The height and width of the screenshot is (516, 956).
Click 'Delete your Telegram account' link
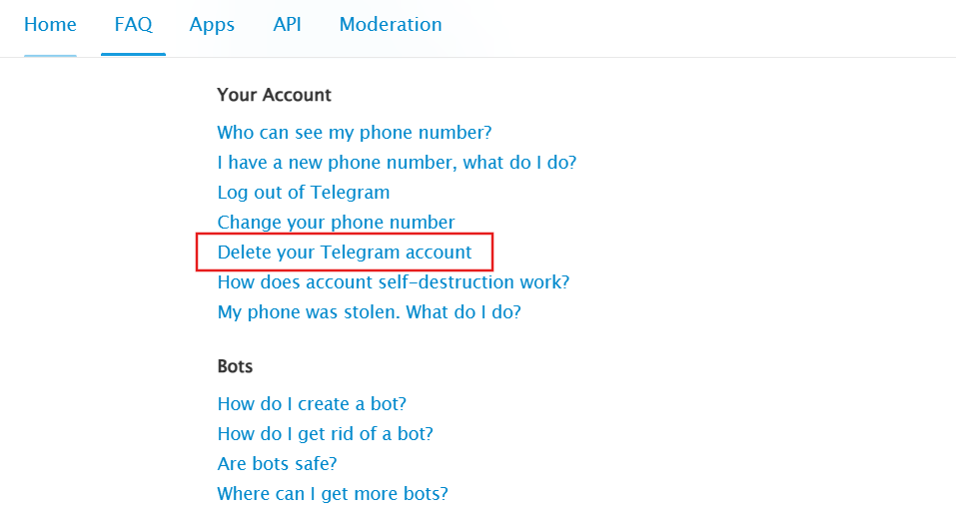(345, 253)
